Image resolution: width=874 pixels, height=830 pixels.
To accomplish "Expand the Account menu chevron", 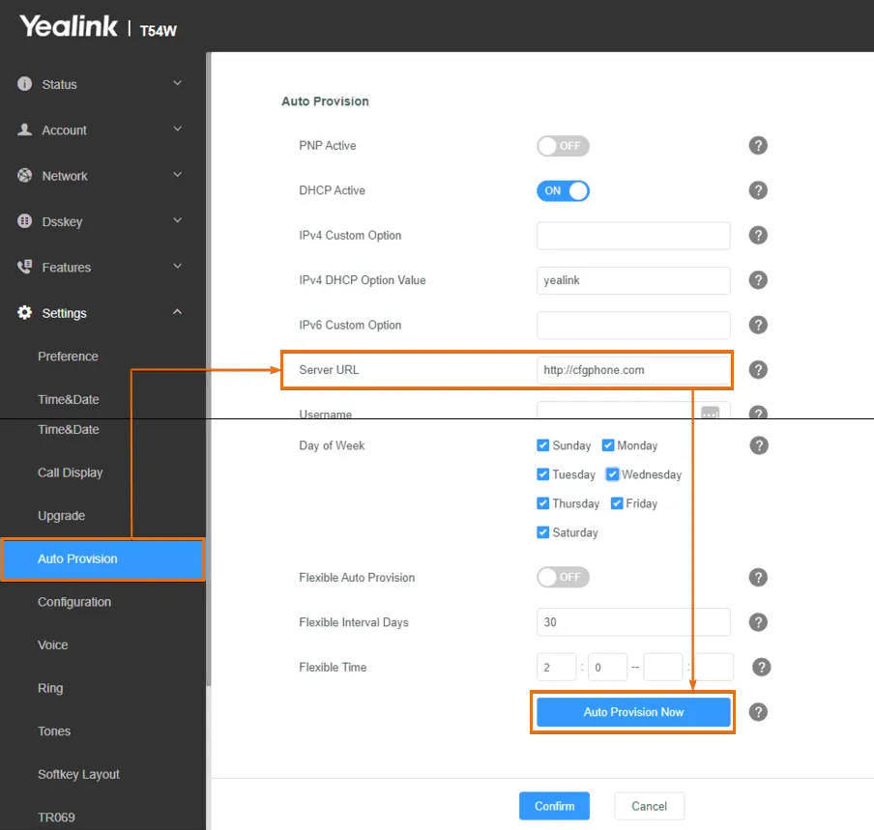I will [x=177, y=129].
